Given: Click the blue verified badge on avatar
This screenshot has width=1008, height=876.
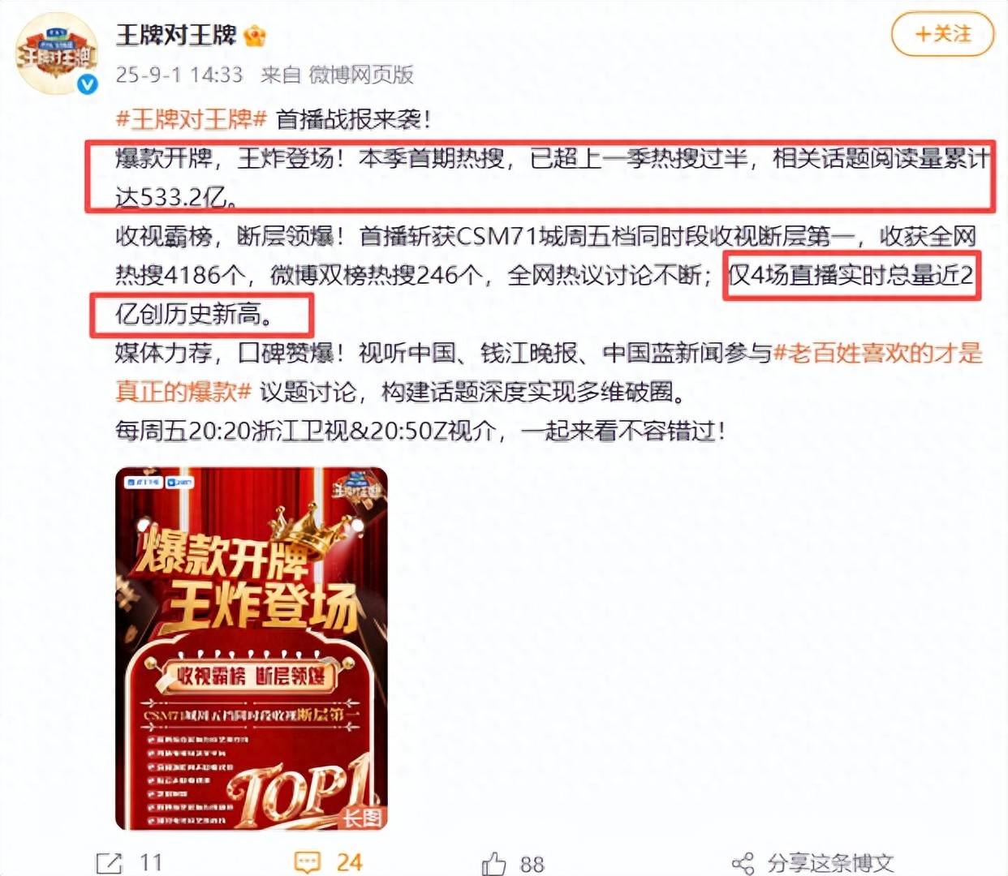Looking at the screenshot, I should [87, 84].
